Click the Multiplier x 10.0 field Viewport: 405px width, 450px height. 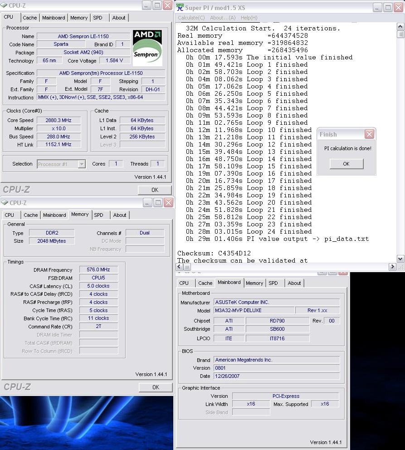59,128
